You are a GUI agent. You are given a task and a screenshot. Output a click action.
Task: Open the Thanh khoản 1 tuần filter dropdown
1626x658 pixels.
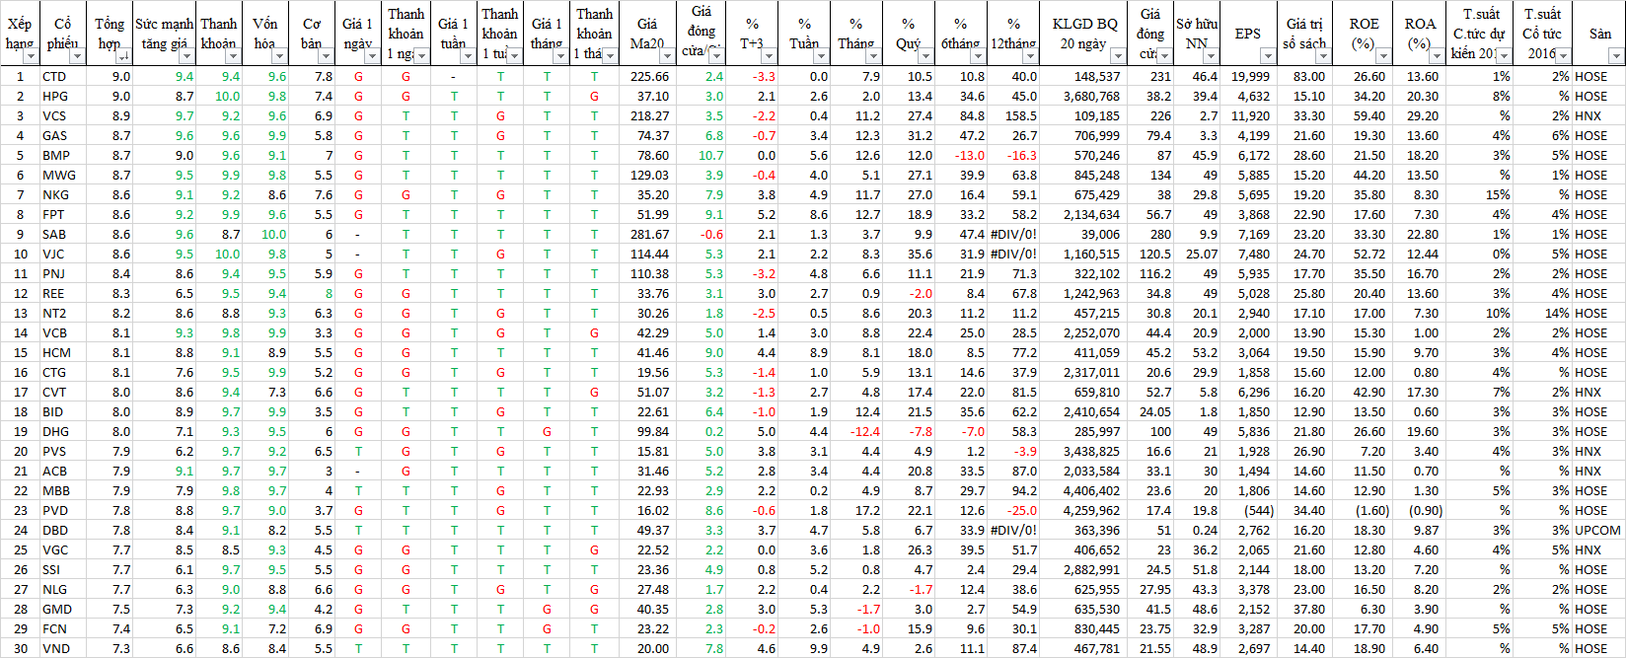tap(514, 56)
